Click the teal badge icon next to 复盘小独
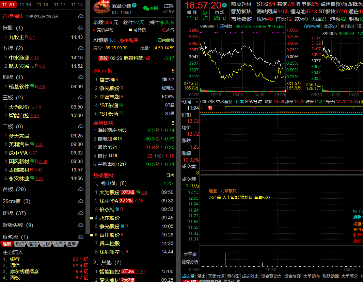 pyautogui.click(x=134, y=5)
